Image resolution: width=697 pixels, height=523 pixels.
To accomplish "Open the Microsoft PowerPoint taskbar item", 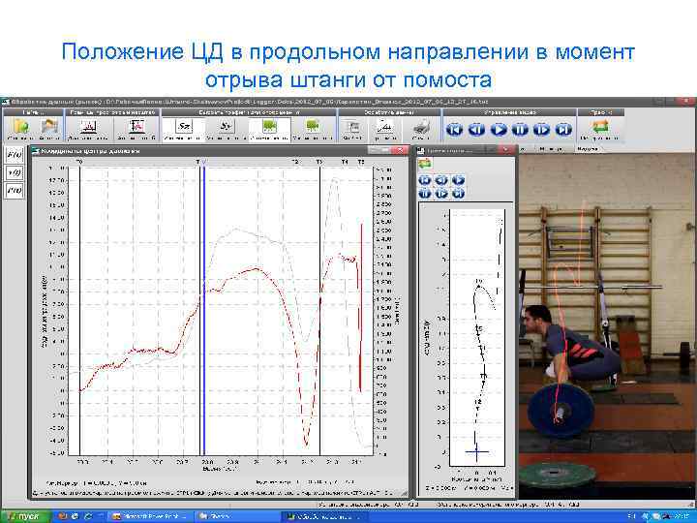I will (151, 516).
